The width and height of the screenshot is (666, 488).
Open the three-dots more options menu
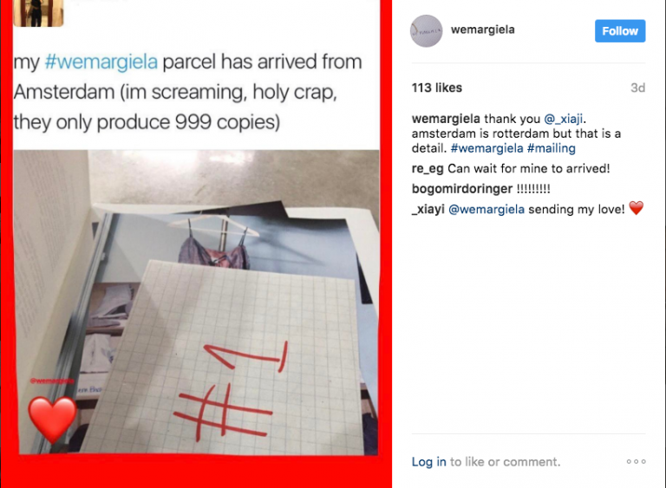636,461
